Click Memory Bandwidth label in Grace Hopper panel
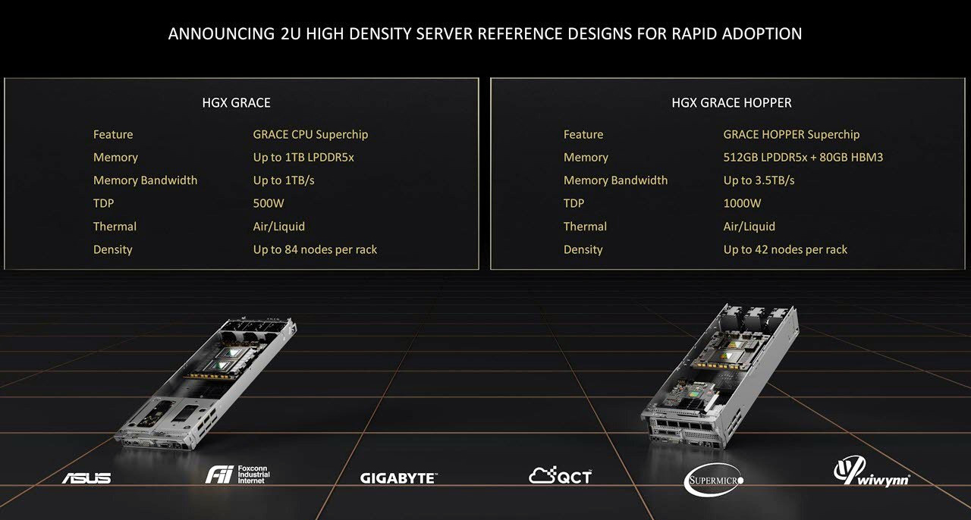Viewport: 971px width, 520px height. pos(615,180)
